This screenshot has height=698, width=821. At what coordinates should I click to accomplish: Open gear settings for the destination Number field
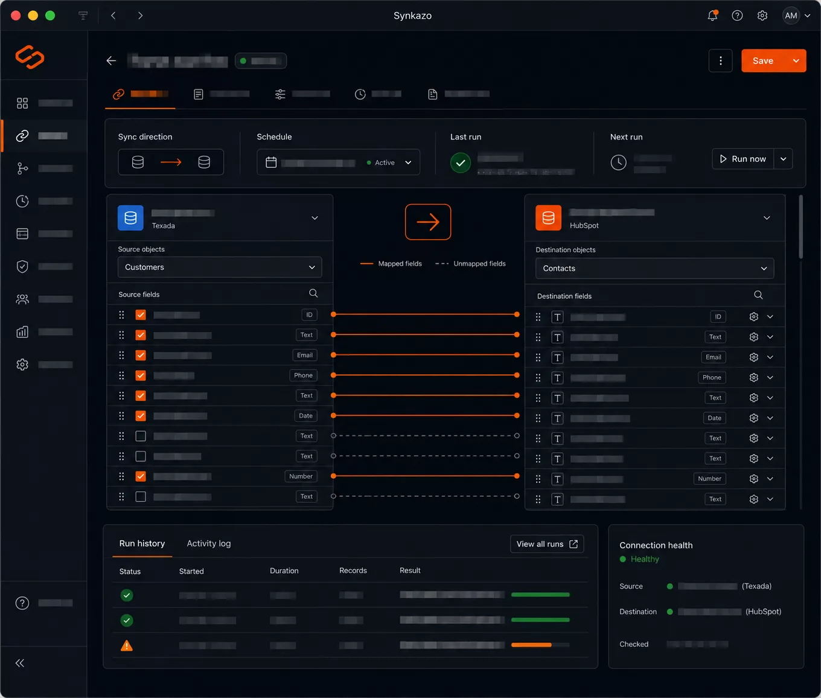pos(753,479)
